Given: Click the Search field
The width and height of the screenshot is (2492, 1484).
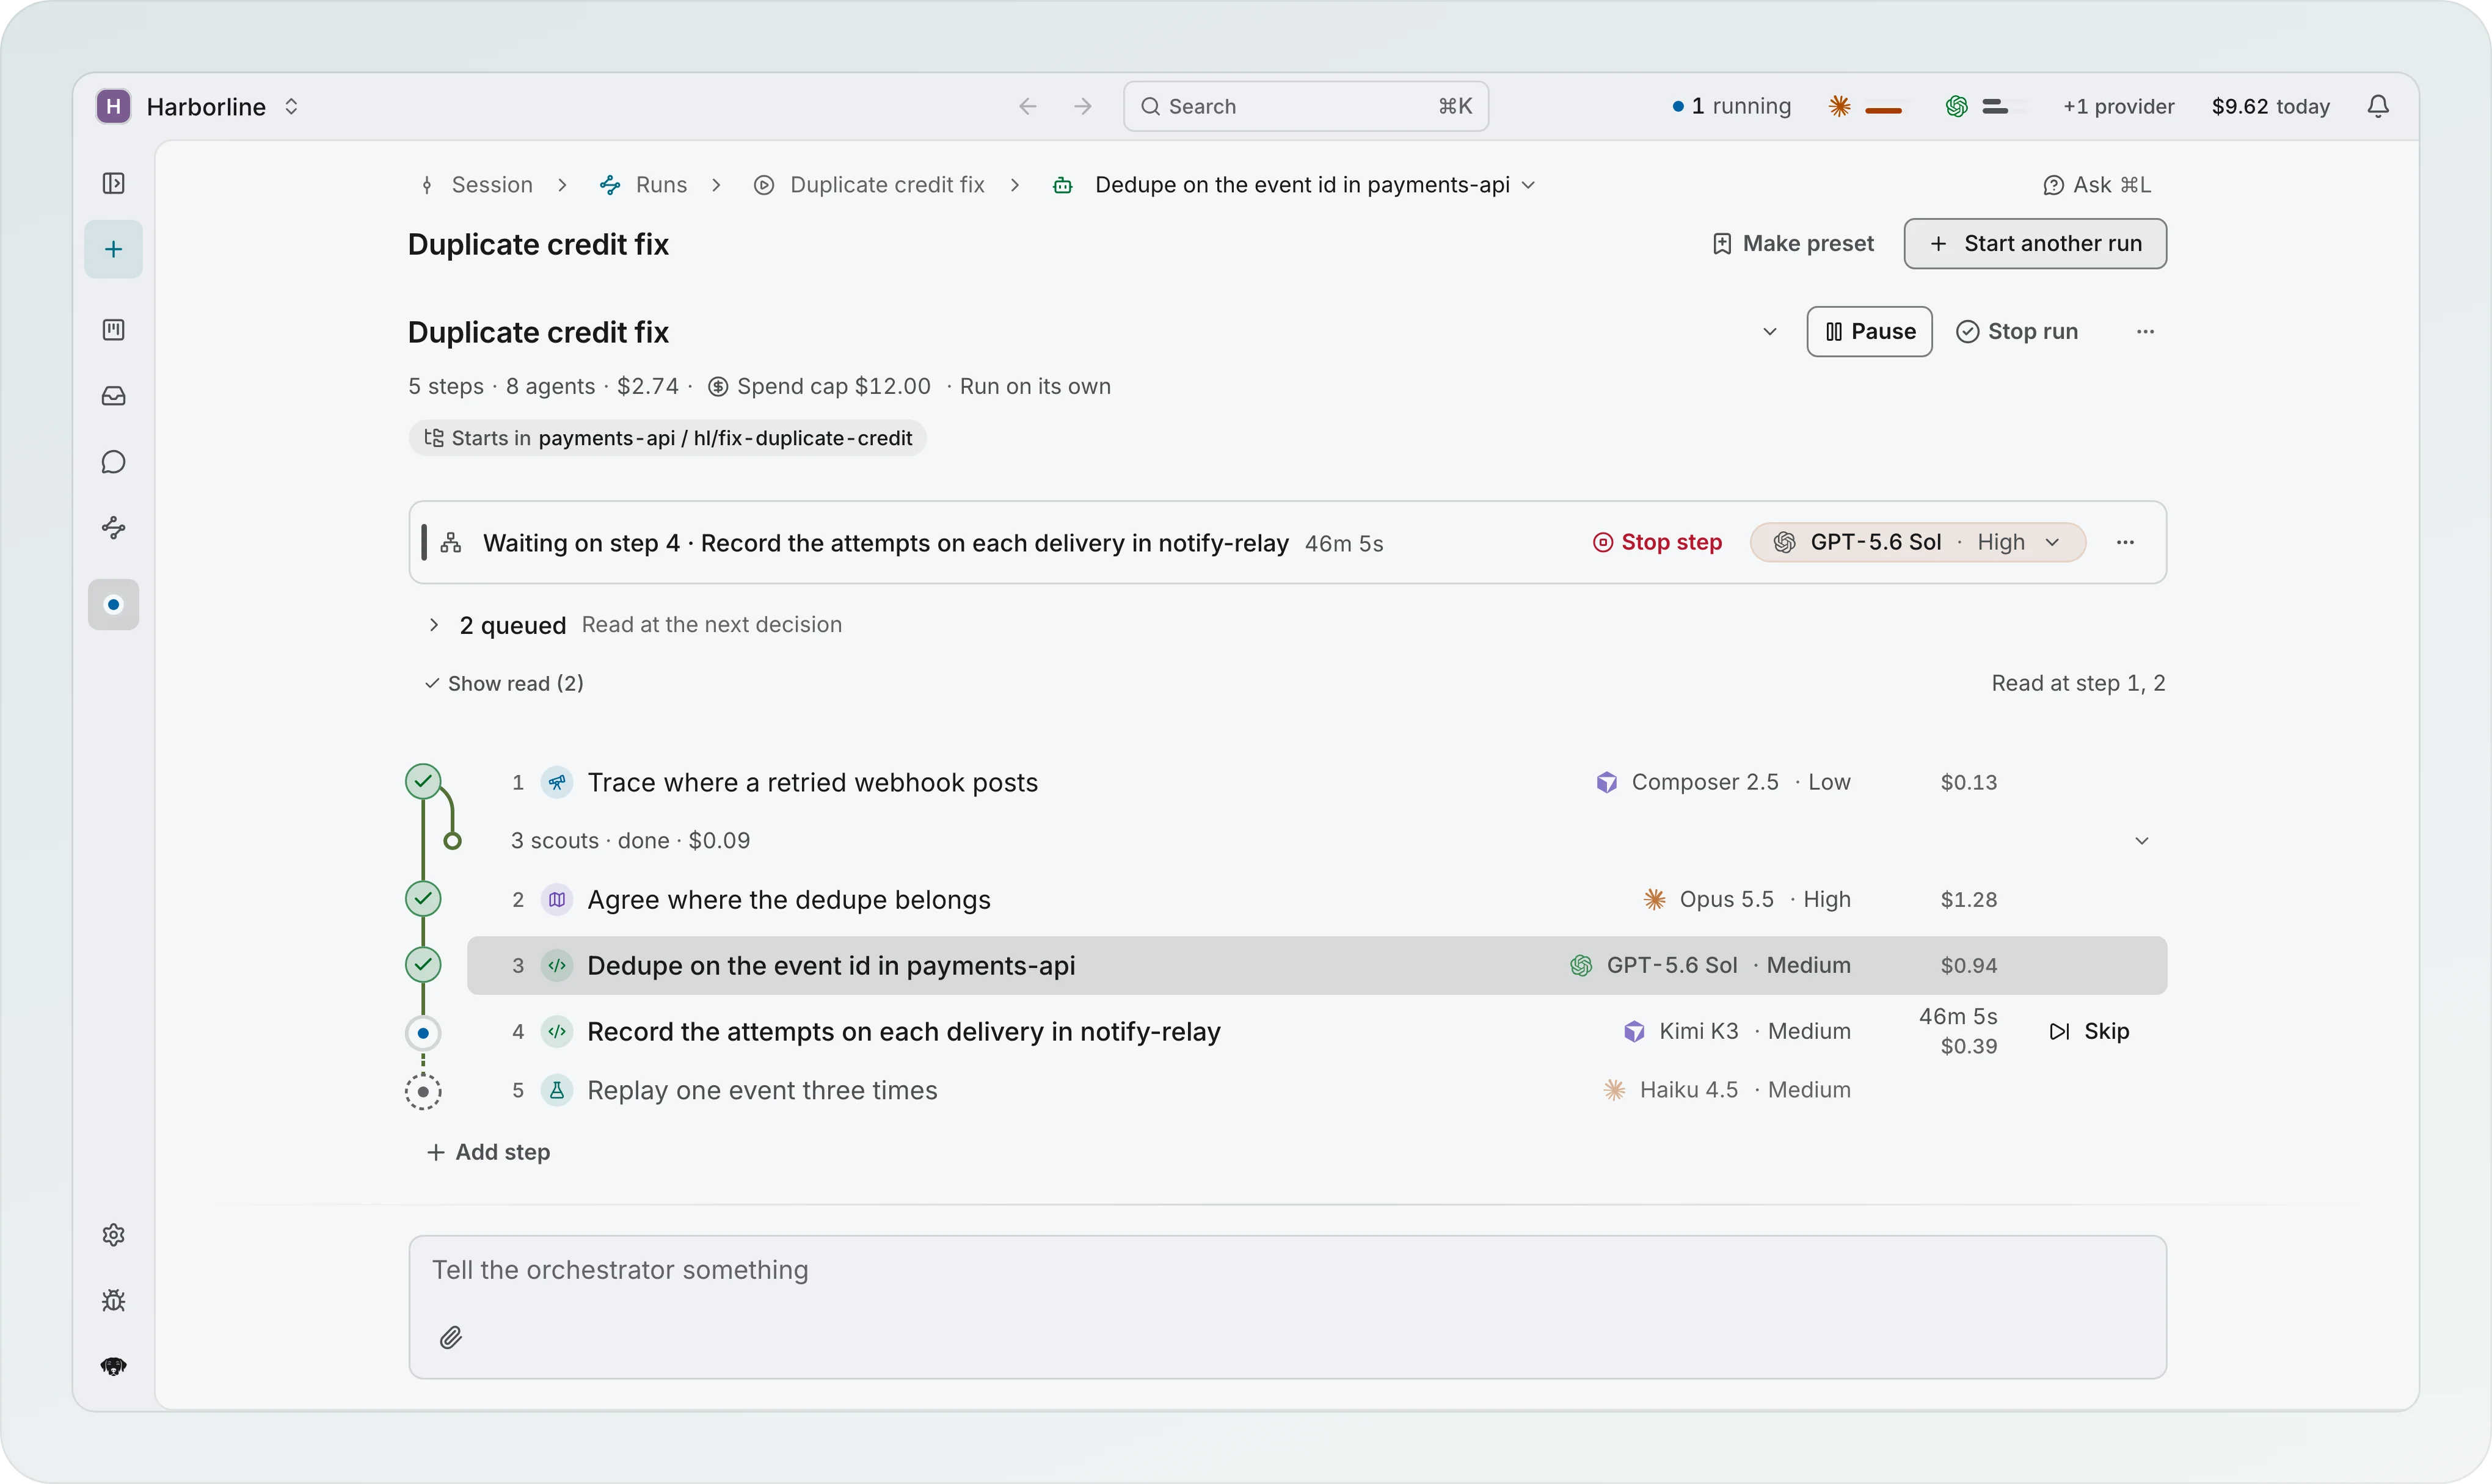Looking at the screenshot, I should [x=1306, y=106].
